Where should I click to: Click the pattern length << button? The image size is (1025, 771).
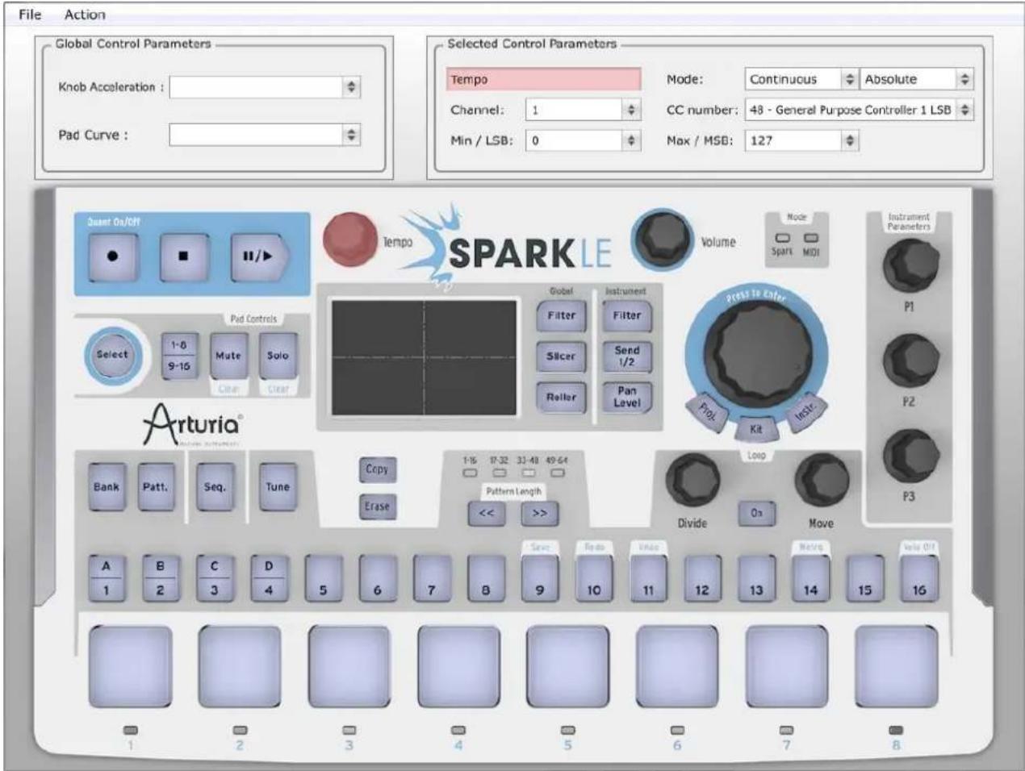(487, 513)
